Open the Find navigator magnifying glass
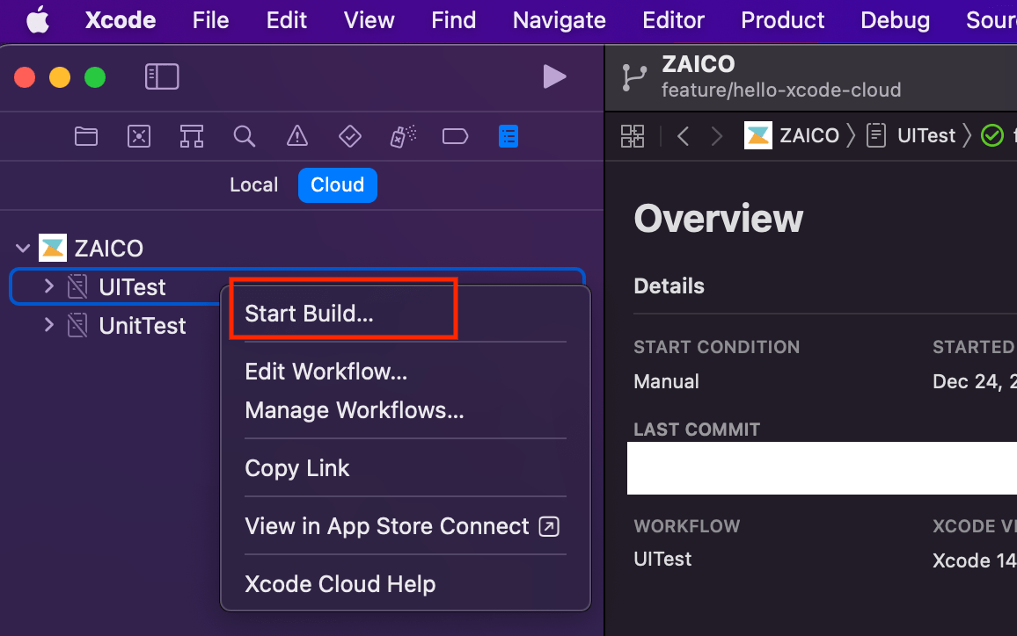 (x=245, y=136)
